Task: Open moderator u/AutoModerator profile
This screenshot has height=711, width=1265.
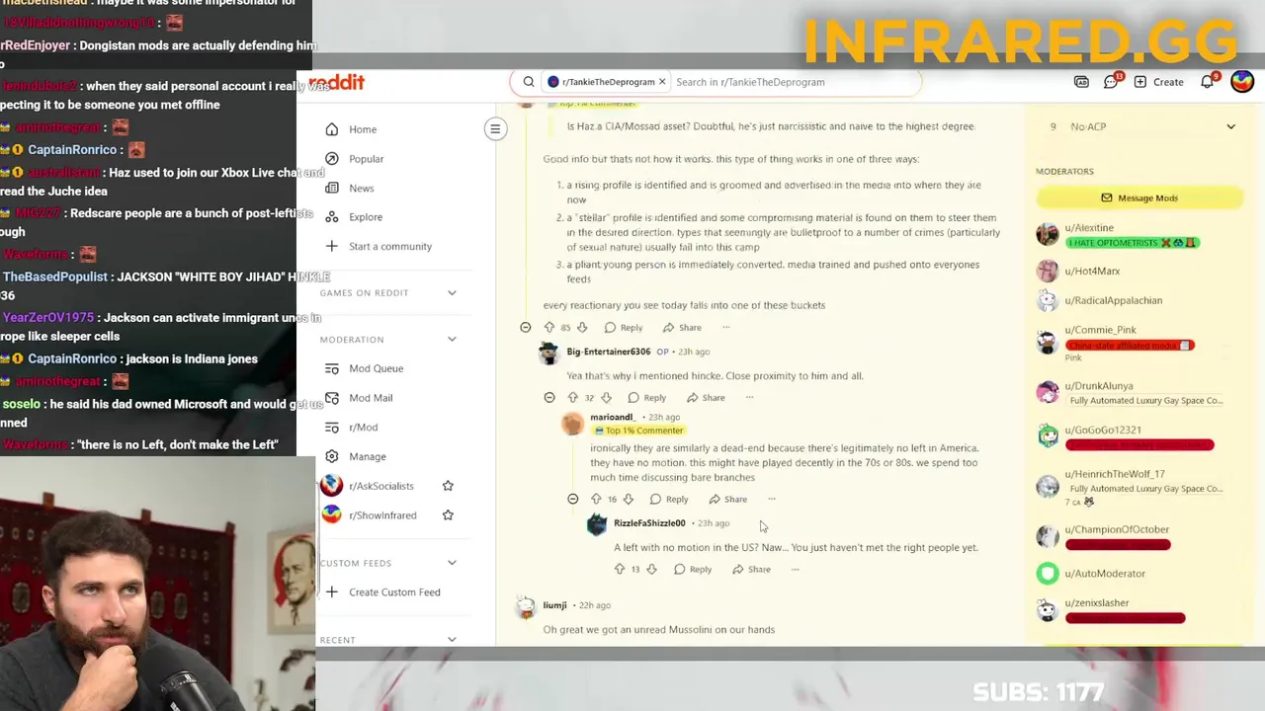Action: pyautogui.click(x=1105, y=574)
